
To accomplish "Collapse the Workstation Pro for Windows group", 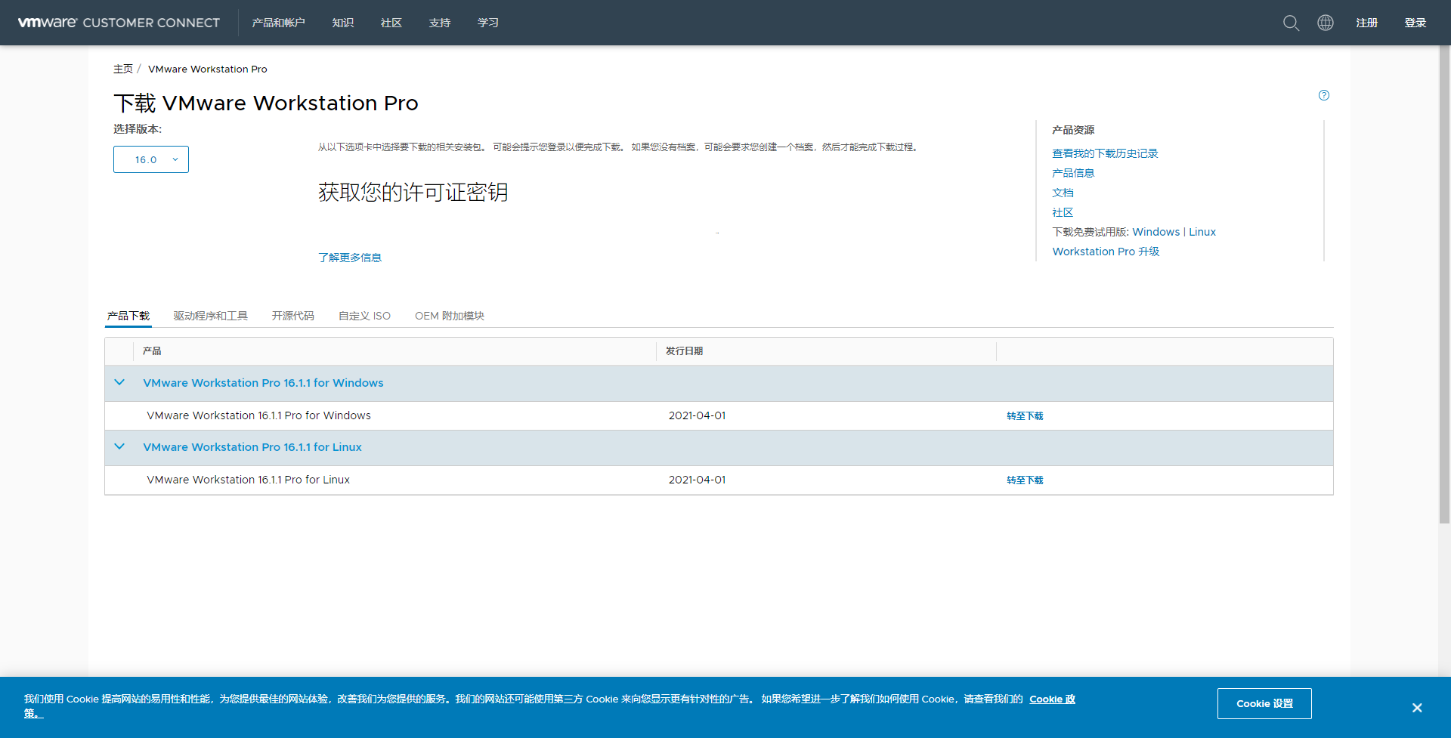I will pyautogui.click(x=119, y=382).
